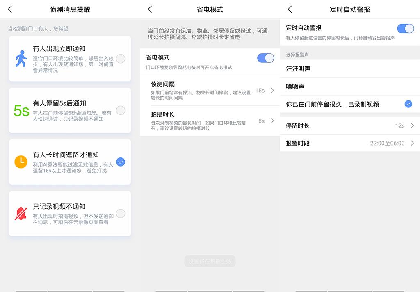This screenshot has width=420, height=292.
Task: Select 只记录视频不通知 card
Action: point(70,213)
